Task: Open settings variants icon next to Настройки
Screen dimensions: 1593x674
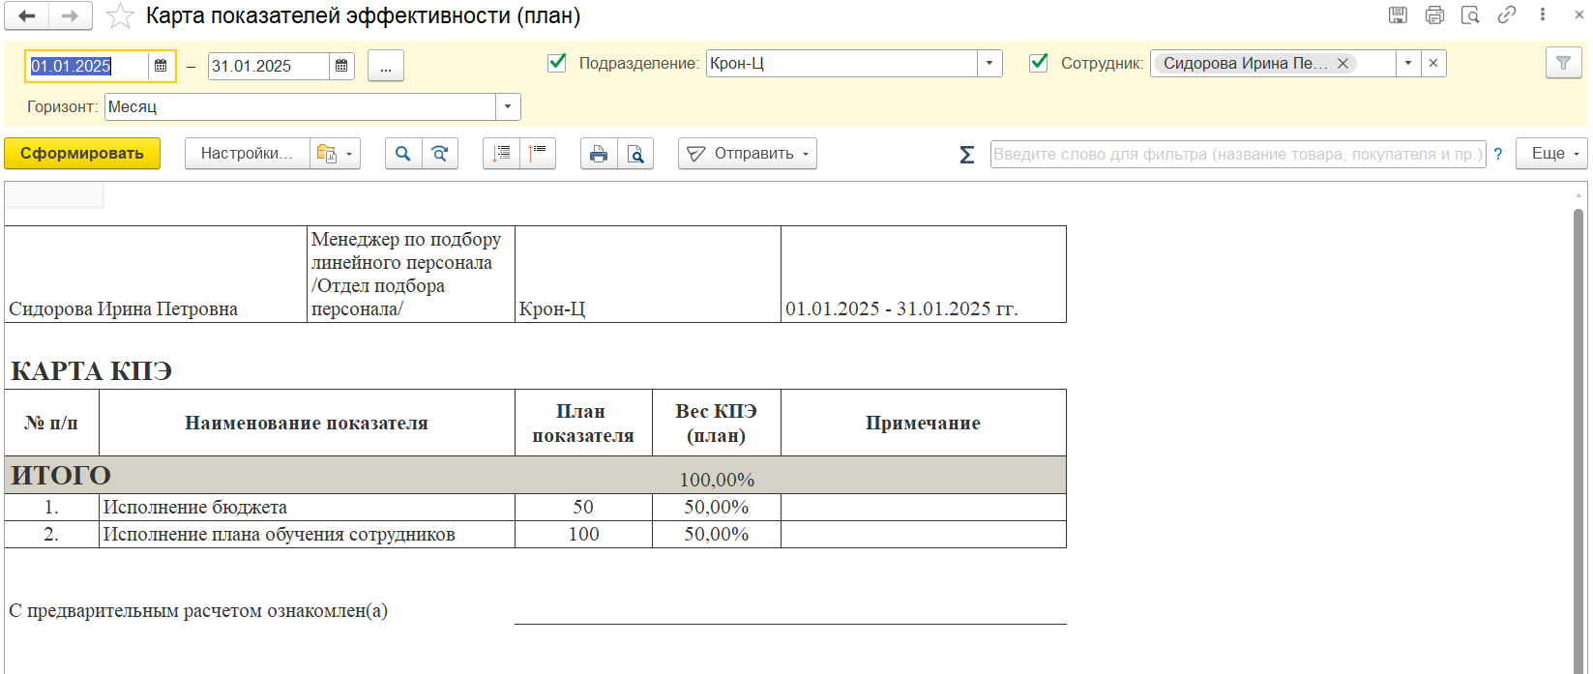Action: click(x=335, y=154)
